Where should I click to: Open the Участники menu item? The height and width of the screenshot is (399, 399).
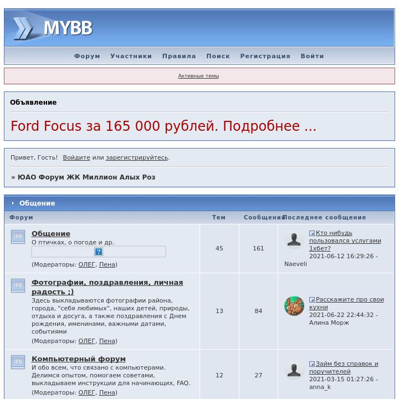(131, 56)
